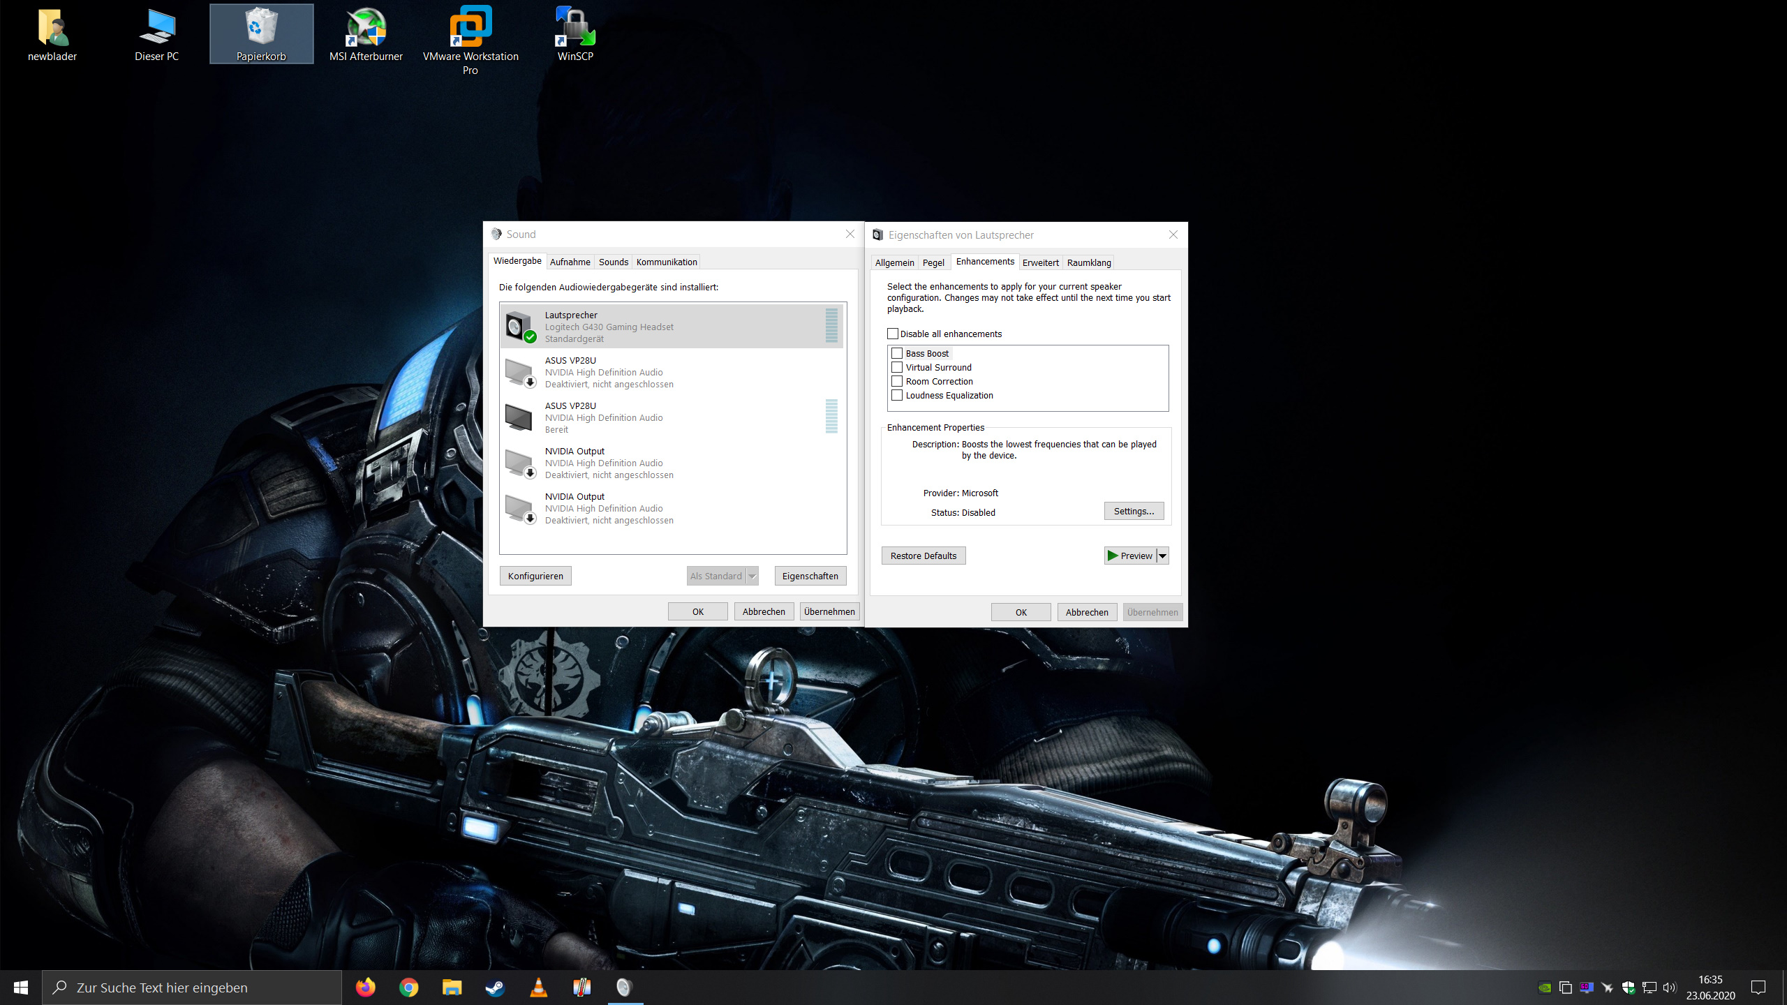Switch to the Aufnahme tab
1787x1005 pixels.
click(x=570, y=262)
